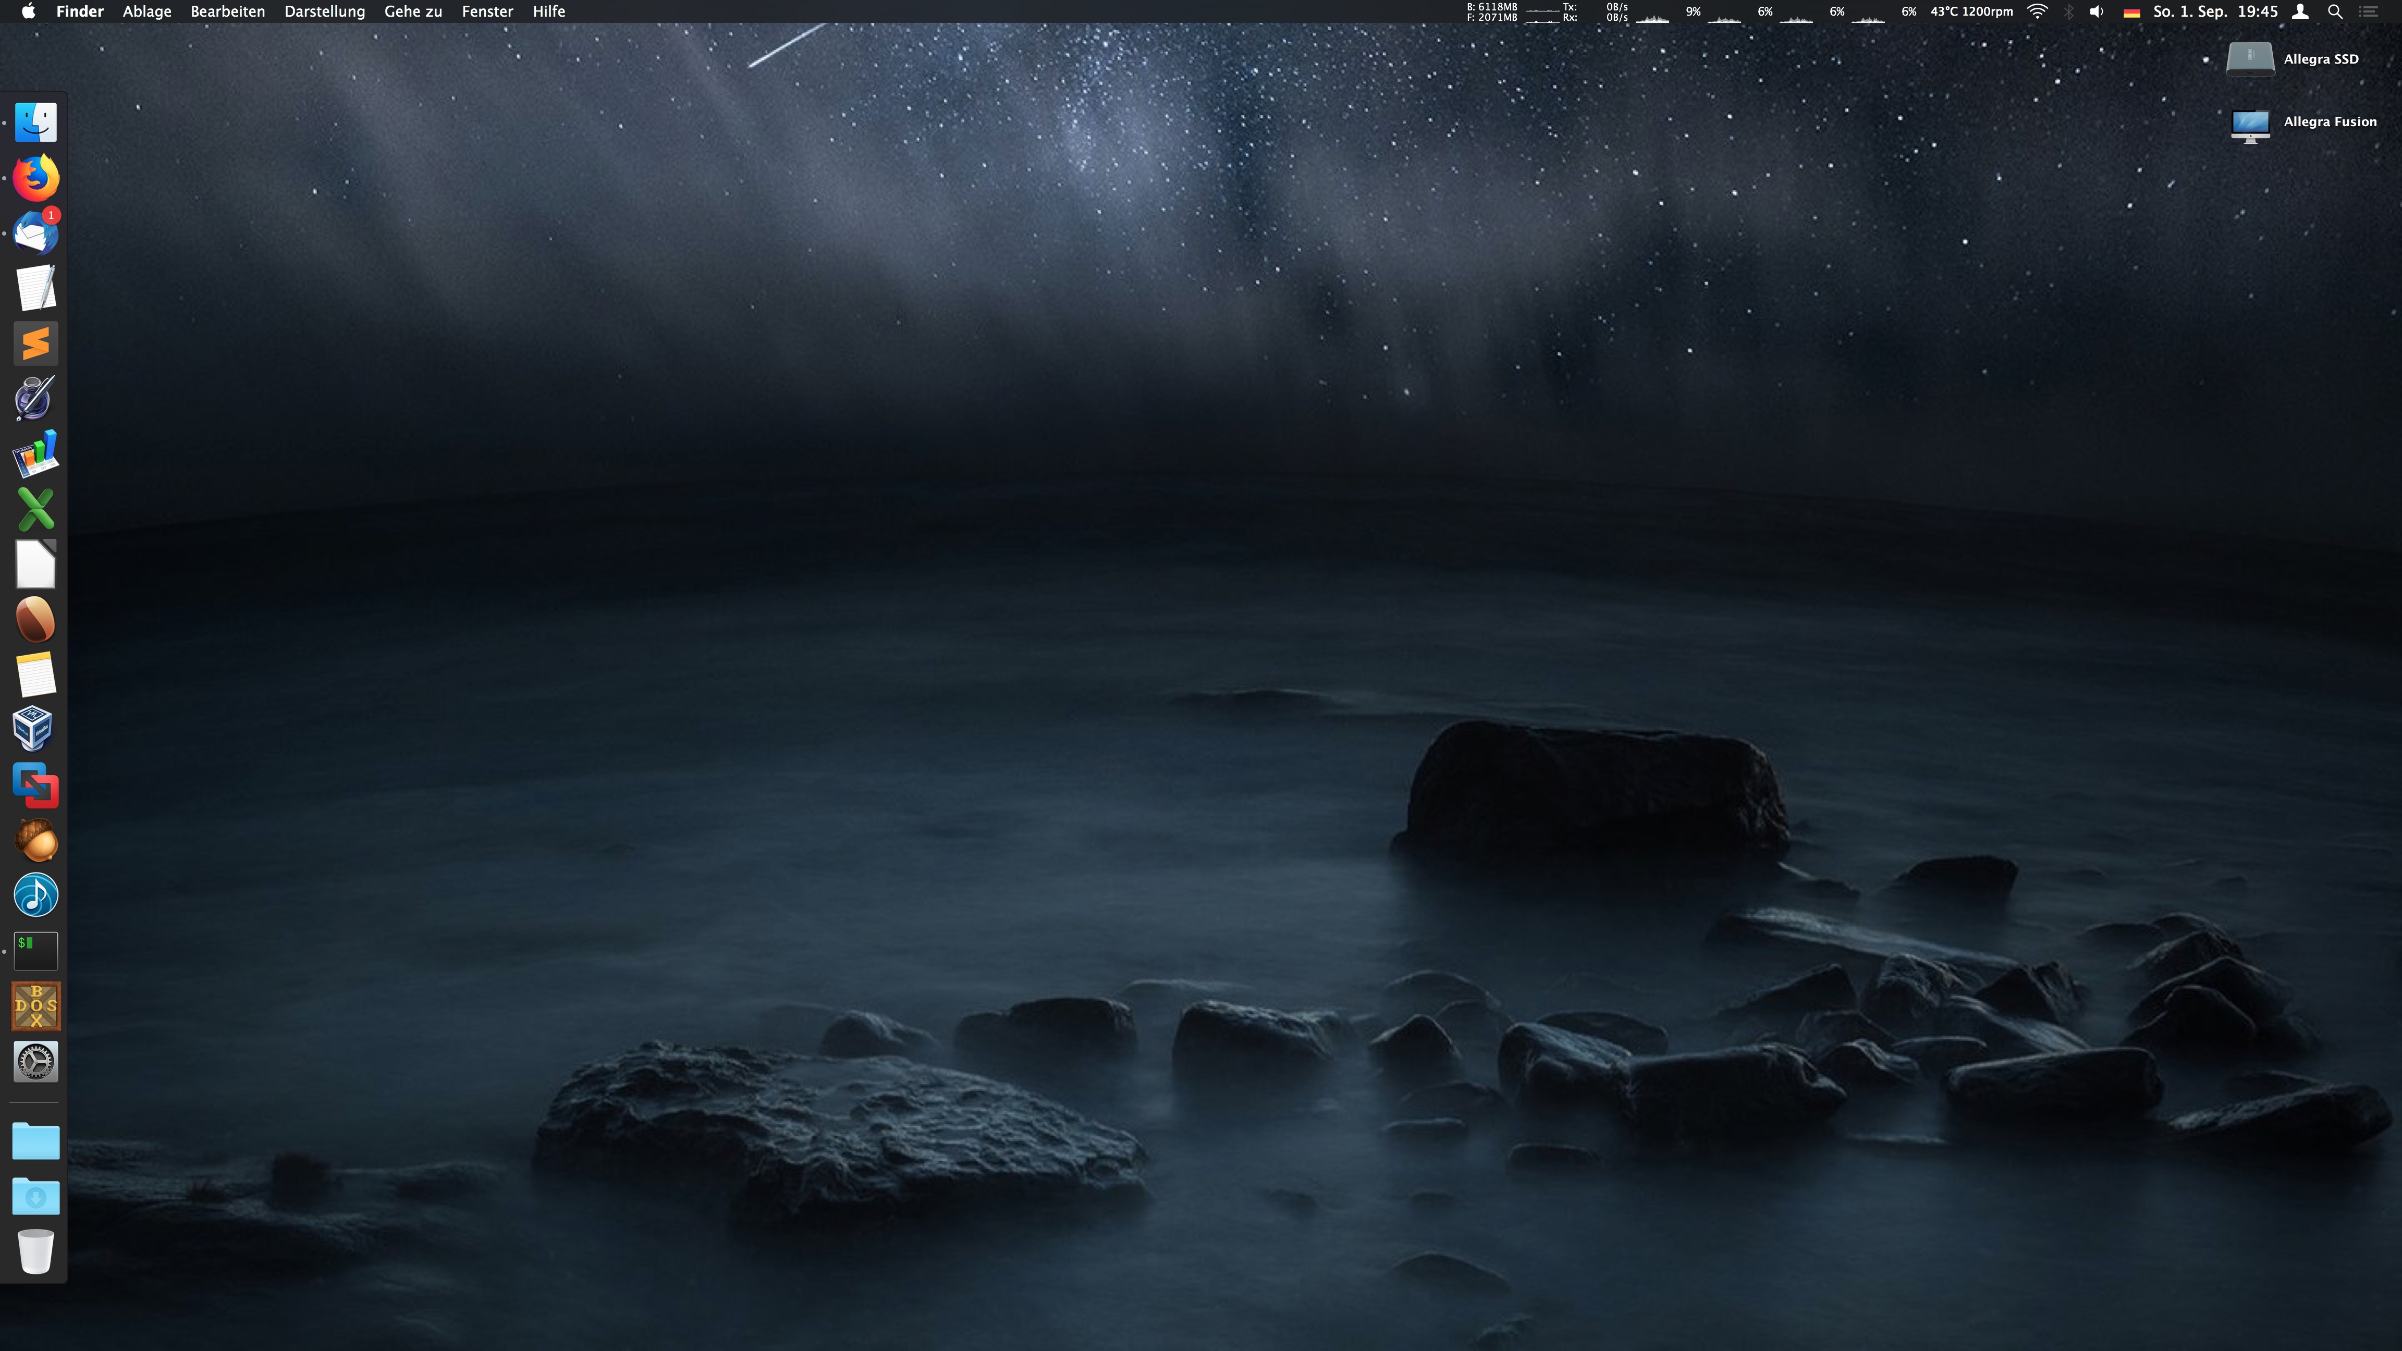Open Thunderbird mail with unread badge

click(35, 233)
